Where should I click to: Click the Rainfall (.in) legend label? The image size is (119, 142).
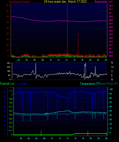(x=7, y=84)
